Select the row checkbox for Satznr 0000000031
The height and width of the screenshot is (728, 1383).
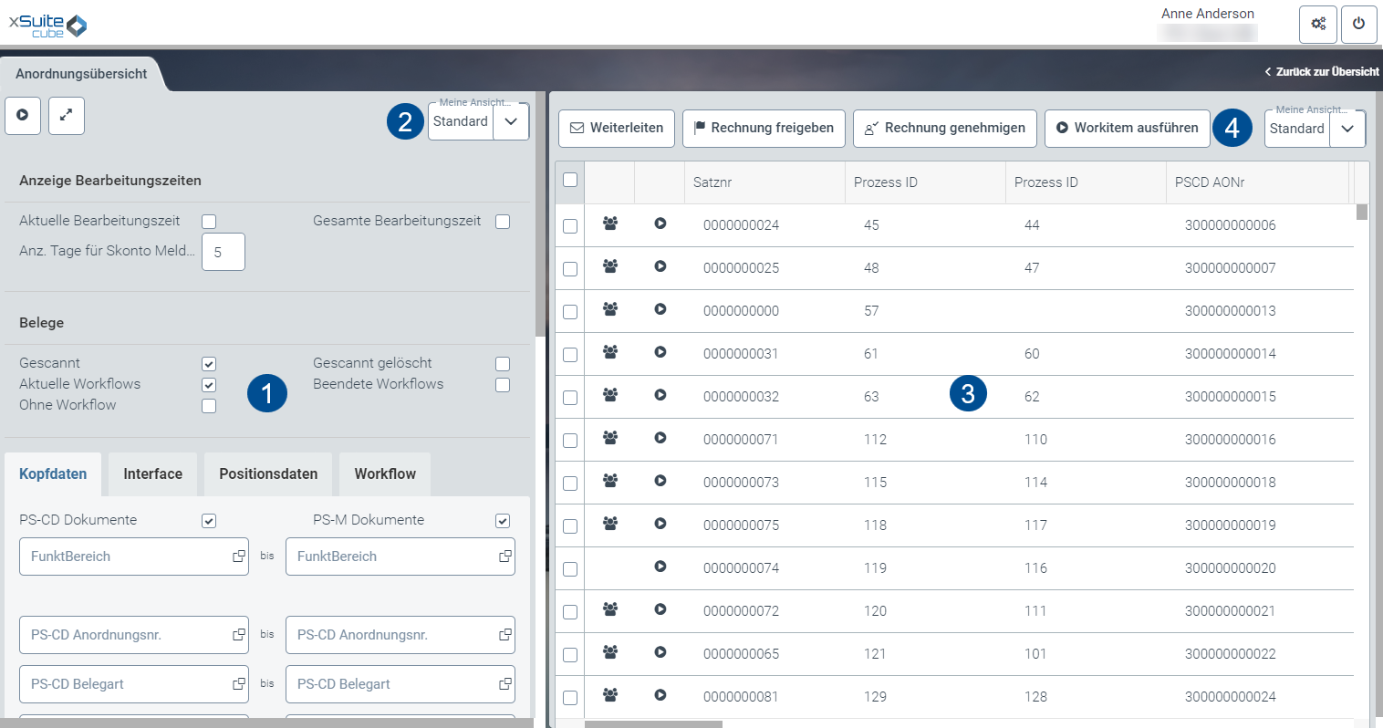570,355
